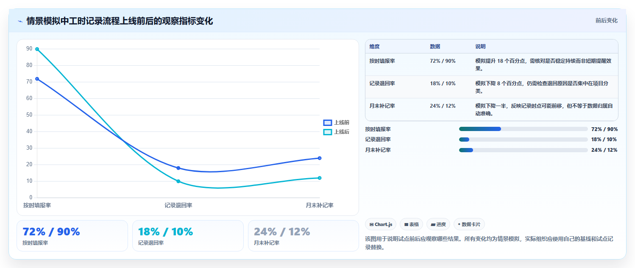
Task: Click the 上线后 point at 记录退回率 (10)
Action: (x=178, y=181)
